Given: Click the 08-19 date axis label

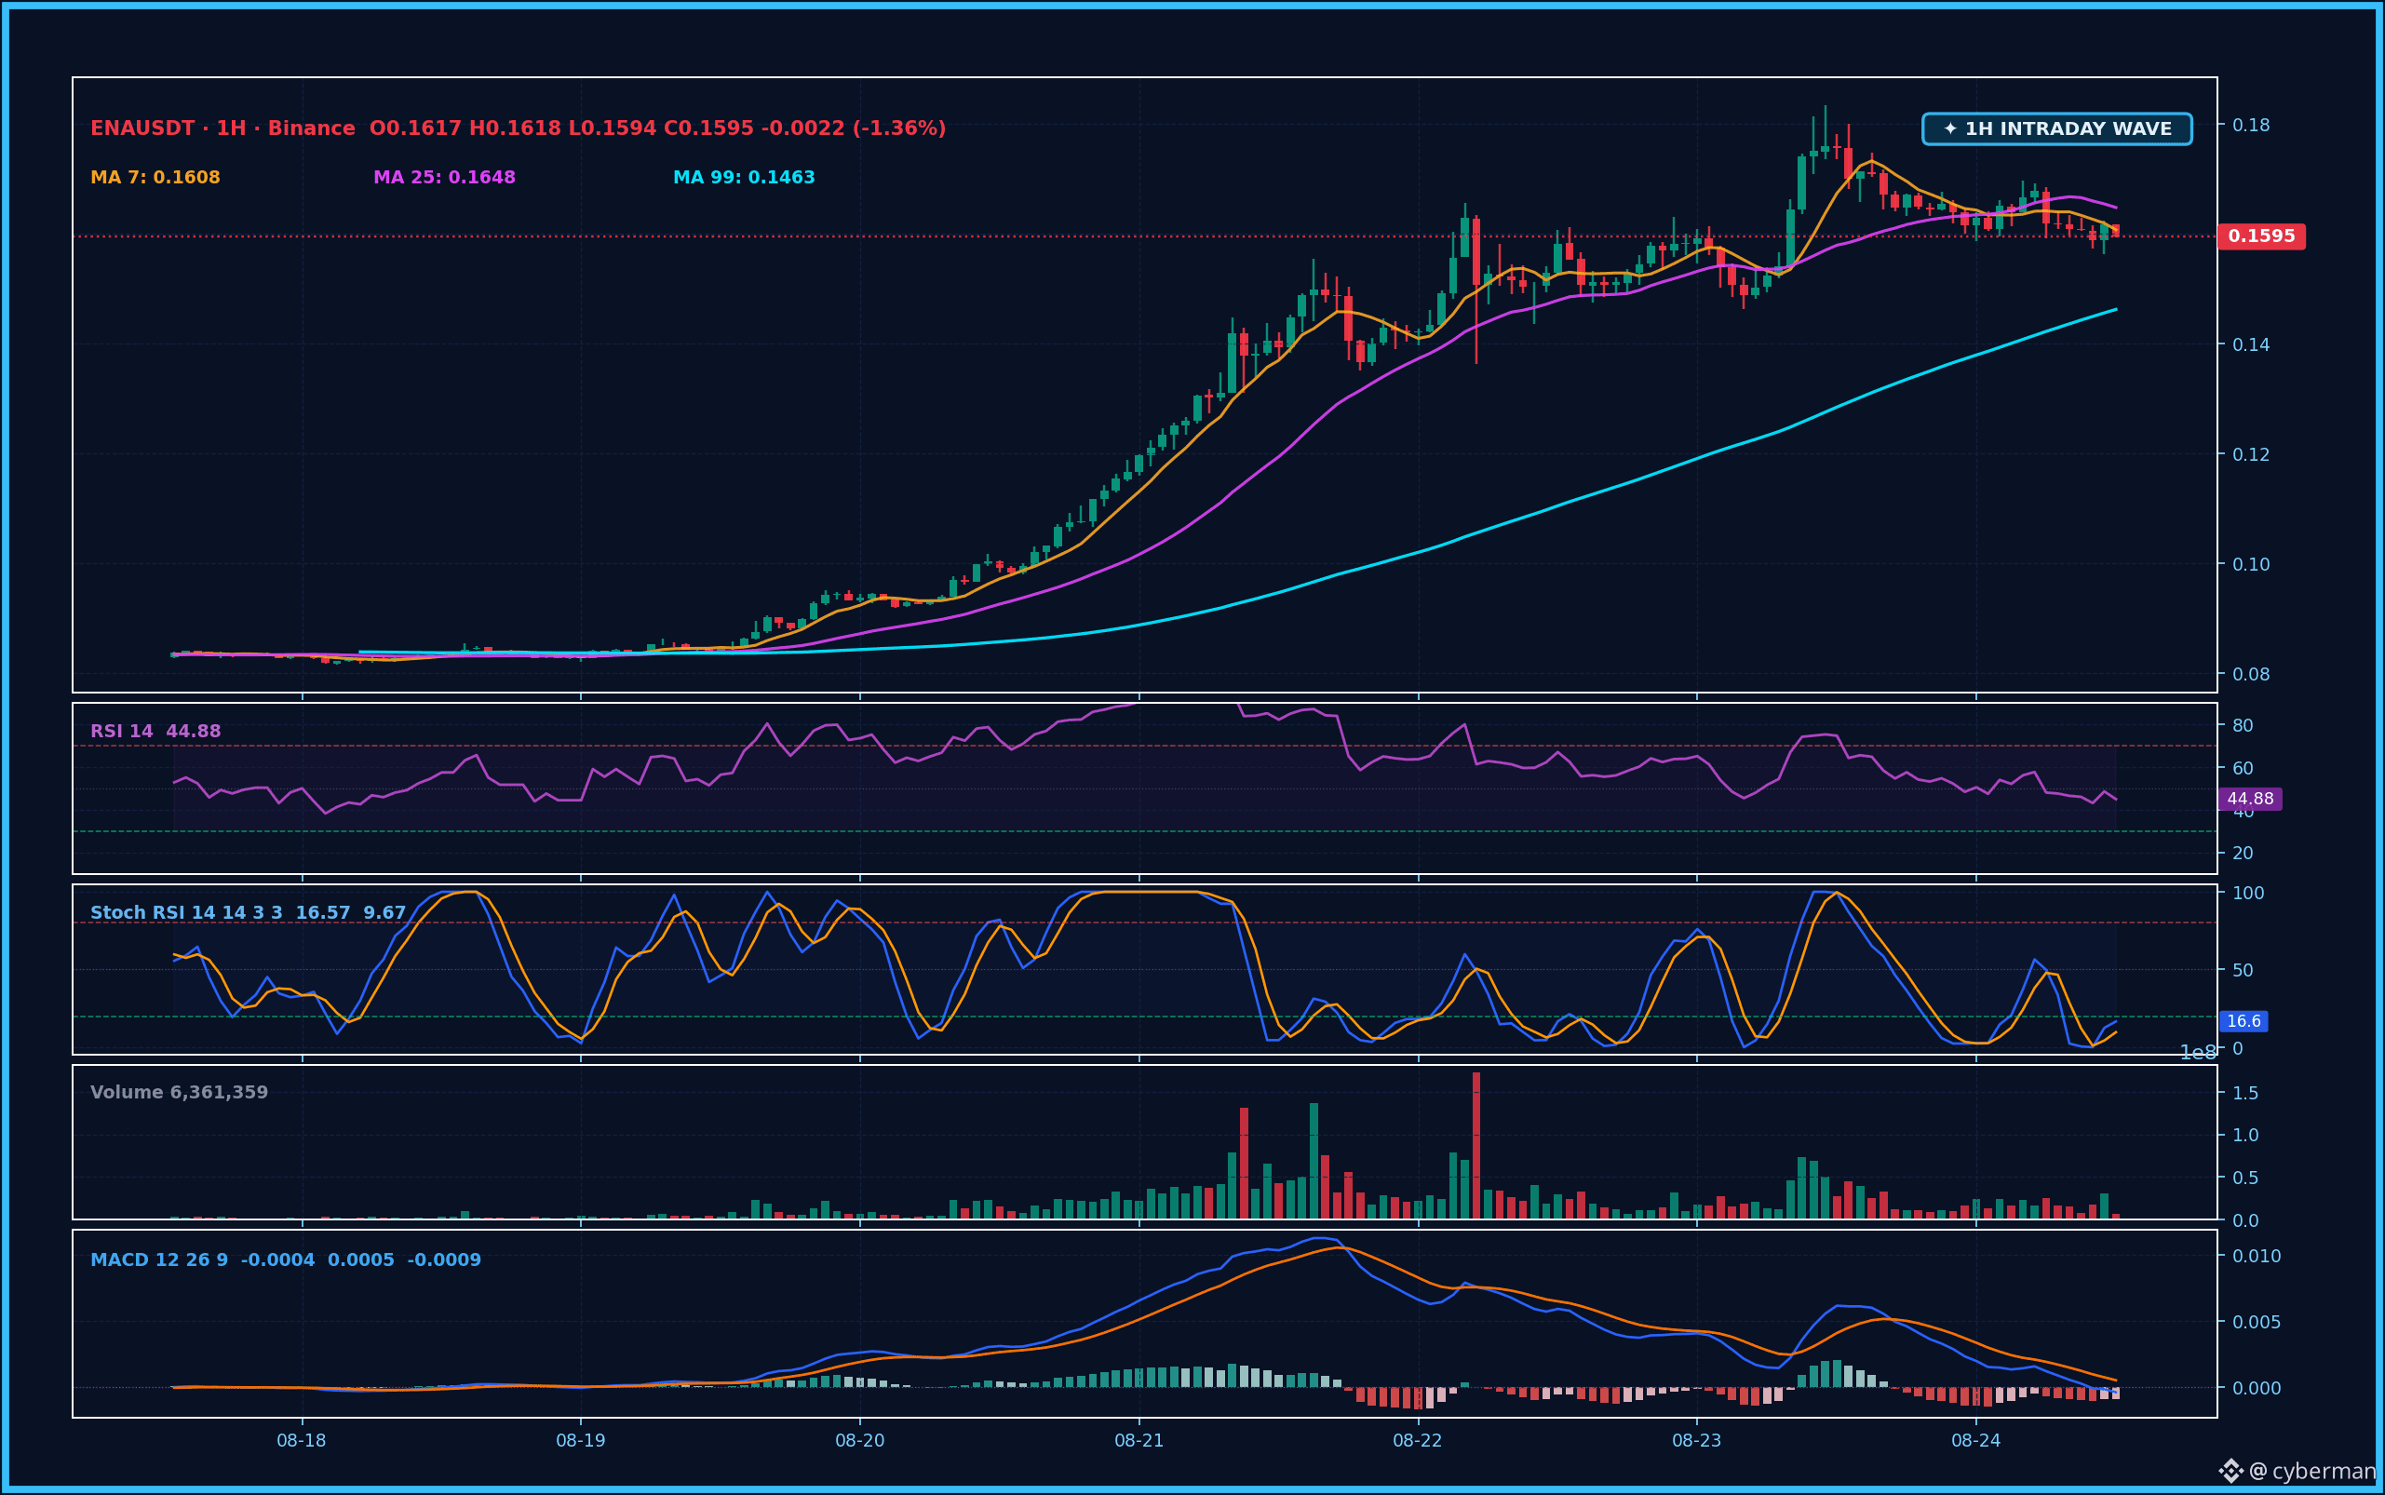Looking at the screenshot, I should pos(581,1441).
